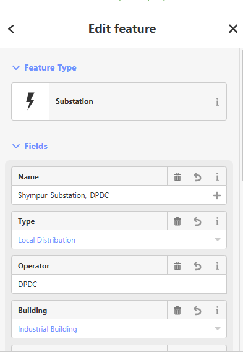Open the Building dropdown showing Industrial Building

(119, 329)
